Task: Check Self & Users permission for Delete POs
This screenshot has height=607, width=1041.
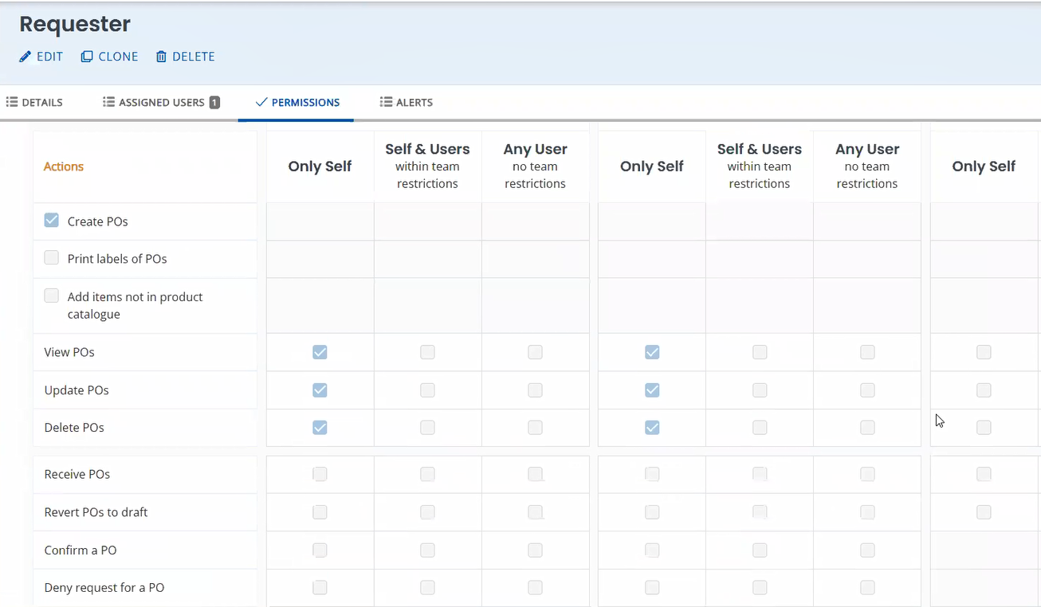Action: [x=427, y=428]
